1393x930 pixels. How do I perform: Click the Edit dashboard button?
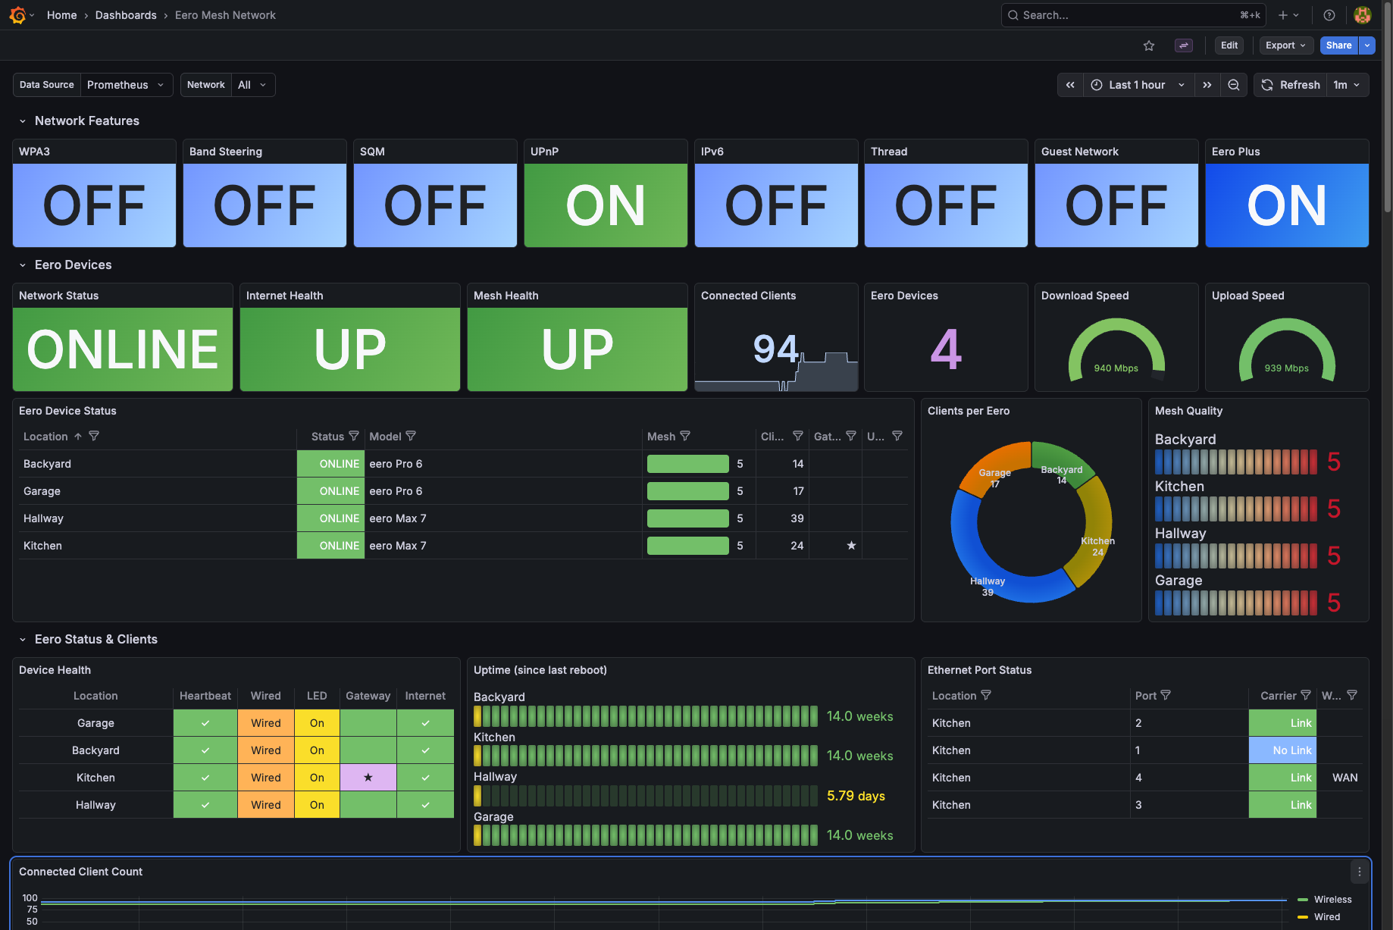coord(1229,45)
